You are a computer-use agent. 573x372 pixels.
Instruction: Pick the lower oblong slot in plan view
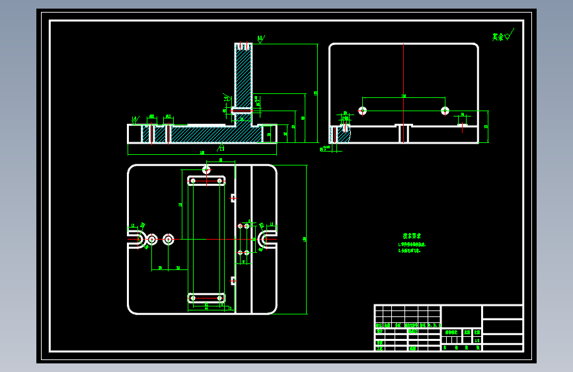point(206,298)
